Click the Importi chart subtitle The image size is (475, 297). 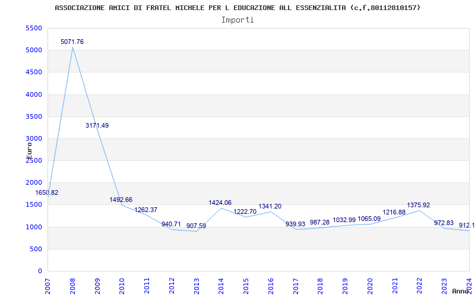[x=237, y=20]
